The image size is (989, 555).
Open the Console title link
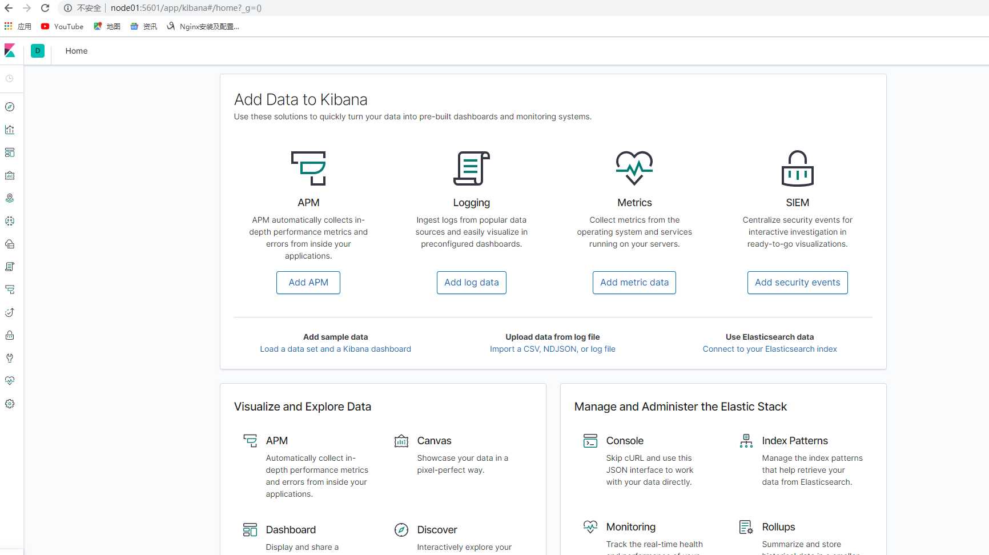pos(625,441)
